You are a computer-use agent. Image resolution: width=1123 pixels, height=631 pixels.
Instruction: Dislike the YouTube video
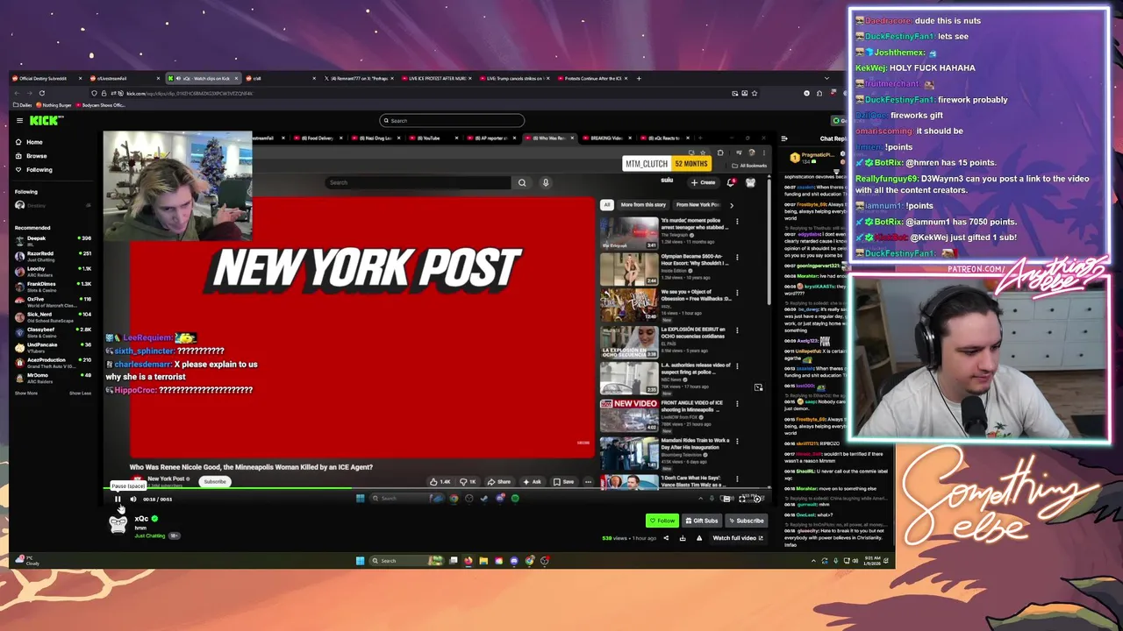pos(469,481)
